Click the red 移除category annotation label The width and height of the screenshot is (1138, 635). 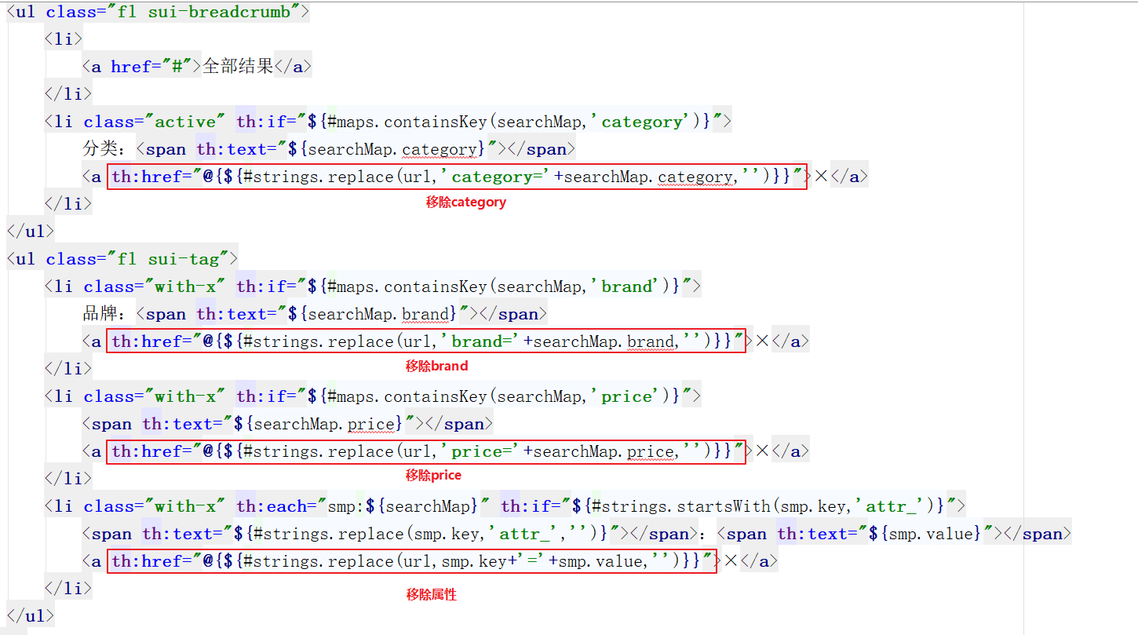click(x=466, y=203)
